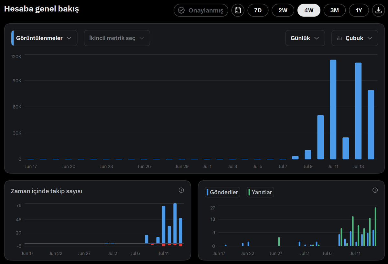
Task: Click the Zaman içinde takip sayısı title
Action: [47, 191]
